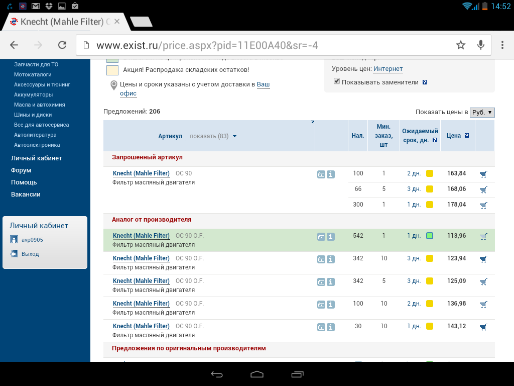The width and height of the screenshot is (514, 386).
Task: Add the 125,09 offer to cart
Action: point(483,281)
